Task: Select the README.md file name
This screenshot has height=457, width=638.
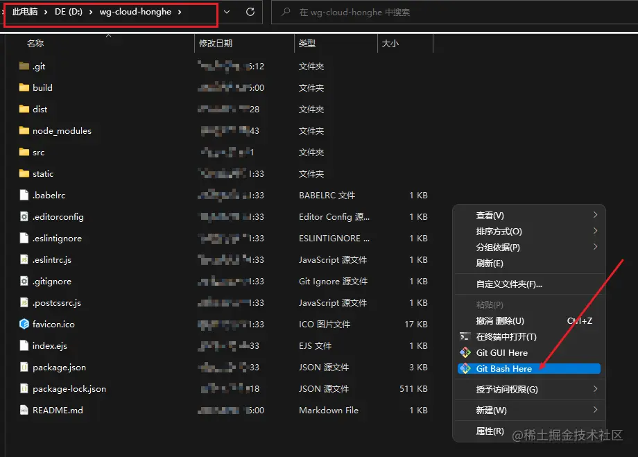Action: click(58, 411)
